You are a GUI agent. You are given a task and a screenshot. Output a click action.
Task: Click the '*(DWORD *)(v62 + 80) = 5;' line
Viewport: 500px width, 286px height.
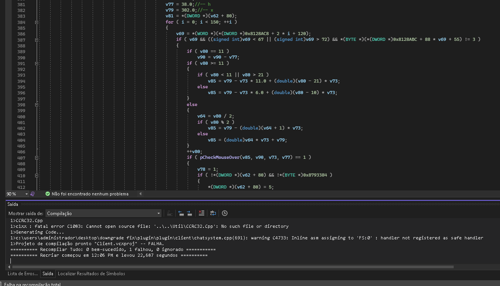(x=241, y=187)
